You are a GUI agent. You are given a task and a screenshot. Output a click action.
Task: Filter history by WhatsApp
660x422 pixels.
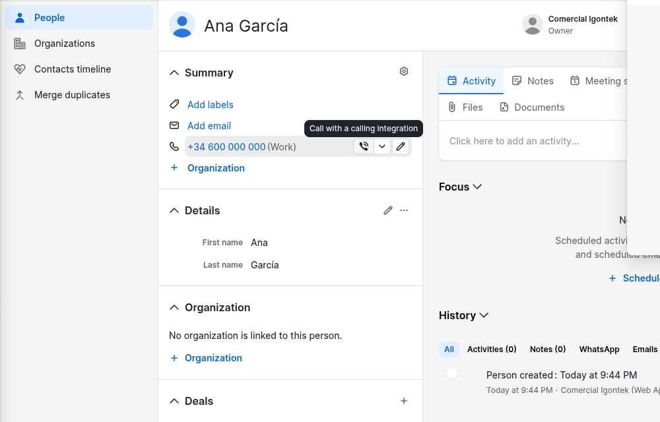tap(599, 349)
